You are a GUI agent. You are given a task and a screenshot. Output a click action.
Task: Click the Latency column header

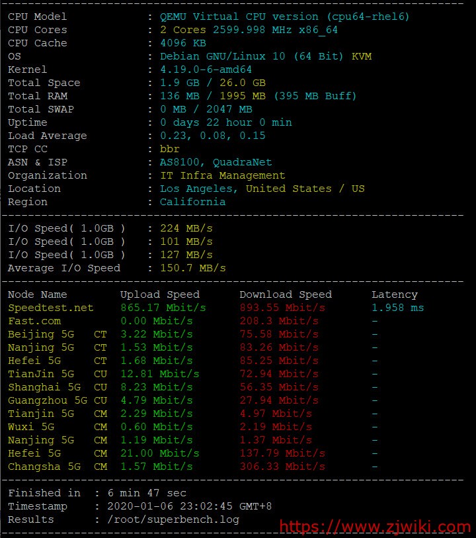(394, 294)
